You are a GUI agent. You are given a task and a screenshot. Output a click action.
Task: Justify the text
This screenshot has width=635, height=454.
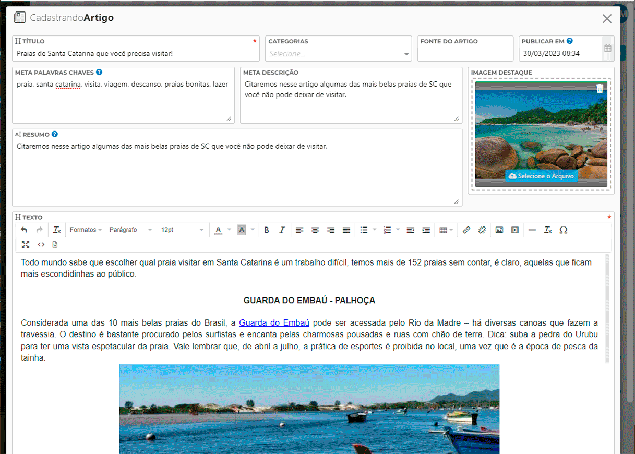[346, 230]
